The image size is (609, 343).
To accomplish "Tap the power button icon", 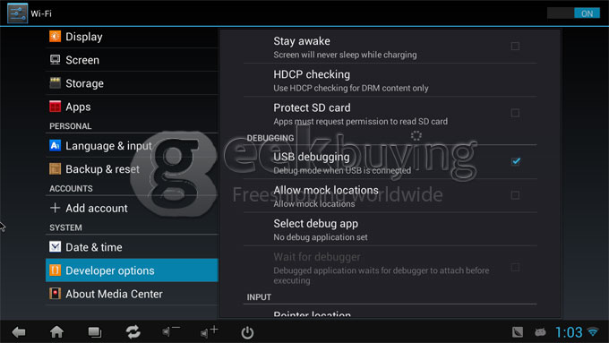I will (247, 332).
